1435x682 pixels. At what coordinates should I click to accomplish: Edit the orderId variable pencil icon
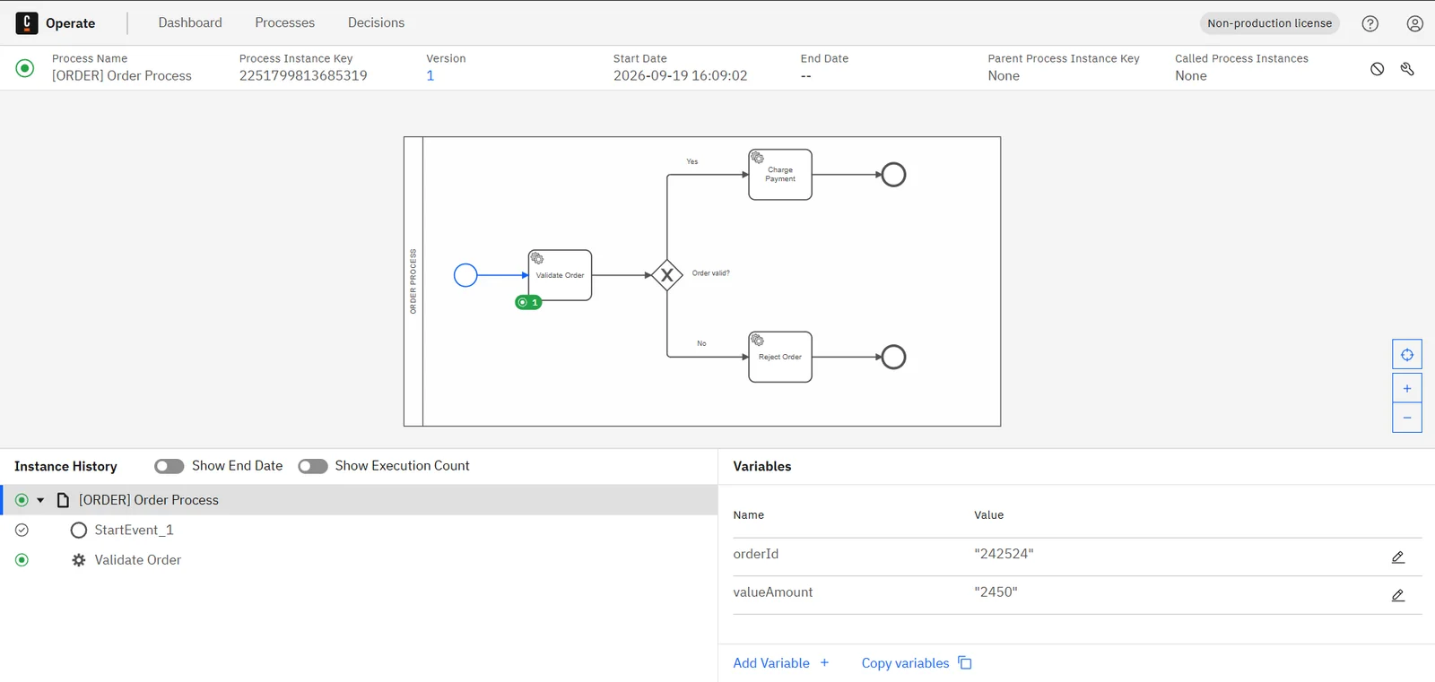click(x=1397, y=557)
